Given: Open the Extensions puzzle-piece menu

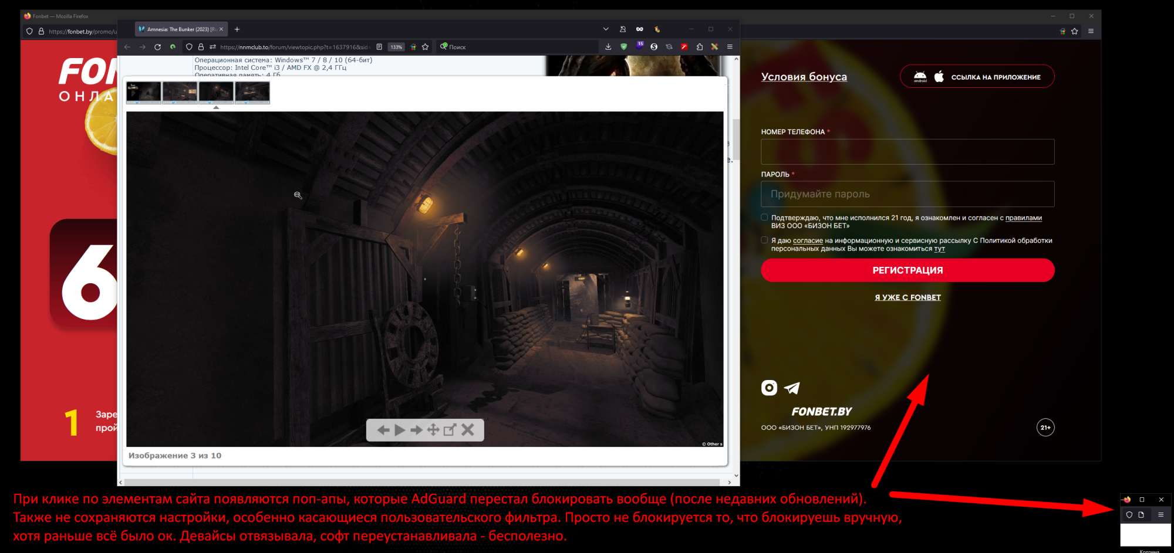Looking at the screenshot, I should [699, 47].
